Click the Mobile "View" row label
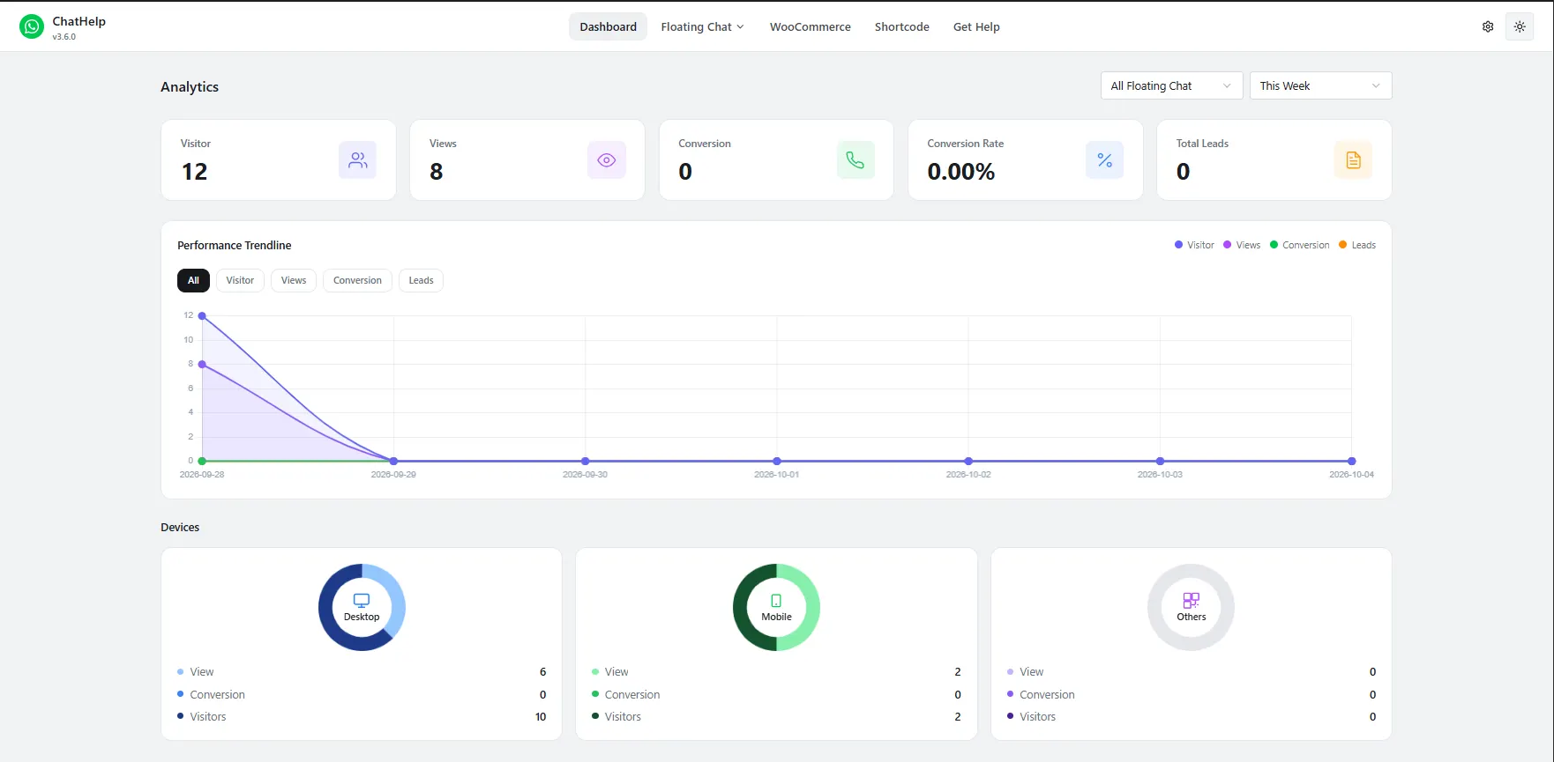 click(x=616, y=672)
